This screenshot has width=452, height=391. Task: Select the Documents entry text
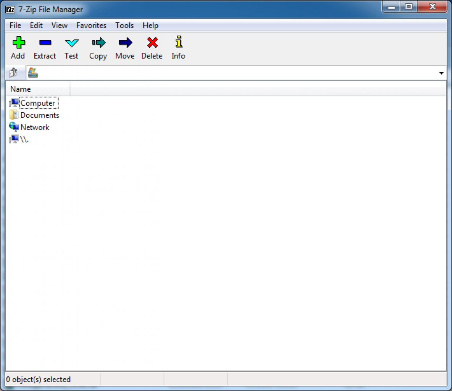click(40, 115)
